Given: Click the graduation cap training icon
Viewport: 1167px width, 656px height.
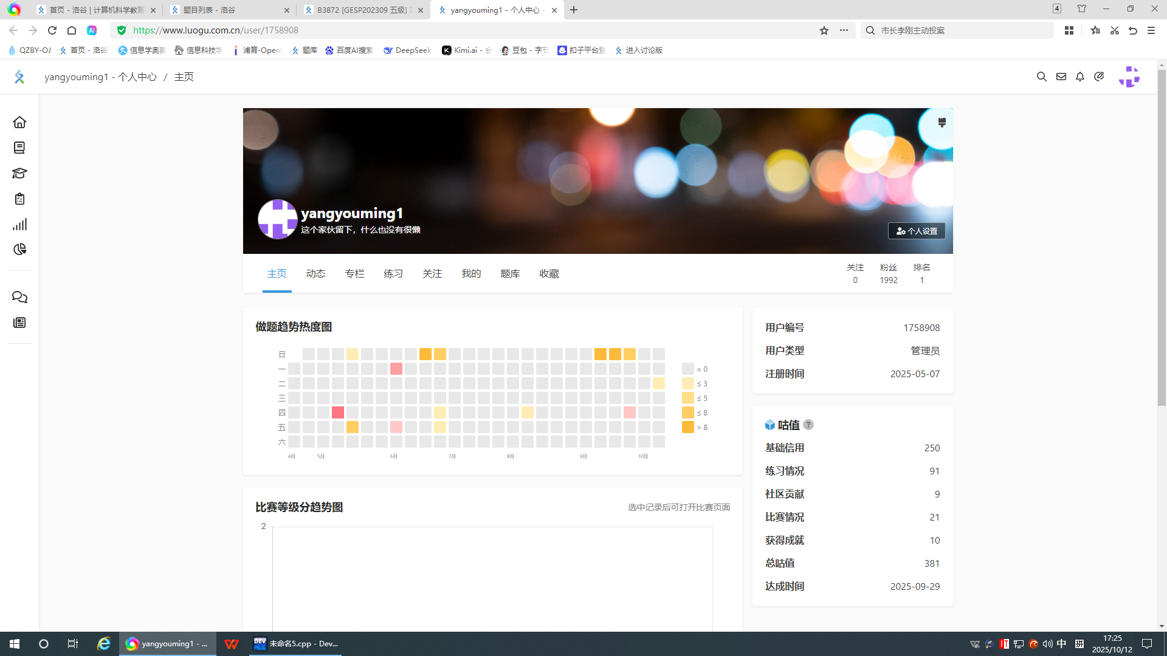Looking at the screenshot, I should 19,173.
